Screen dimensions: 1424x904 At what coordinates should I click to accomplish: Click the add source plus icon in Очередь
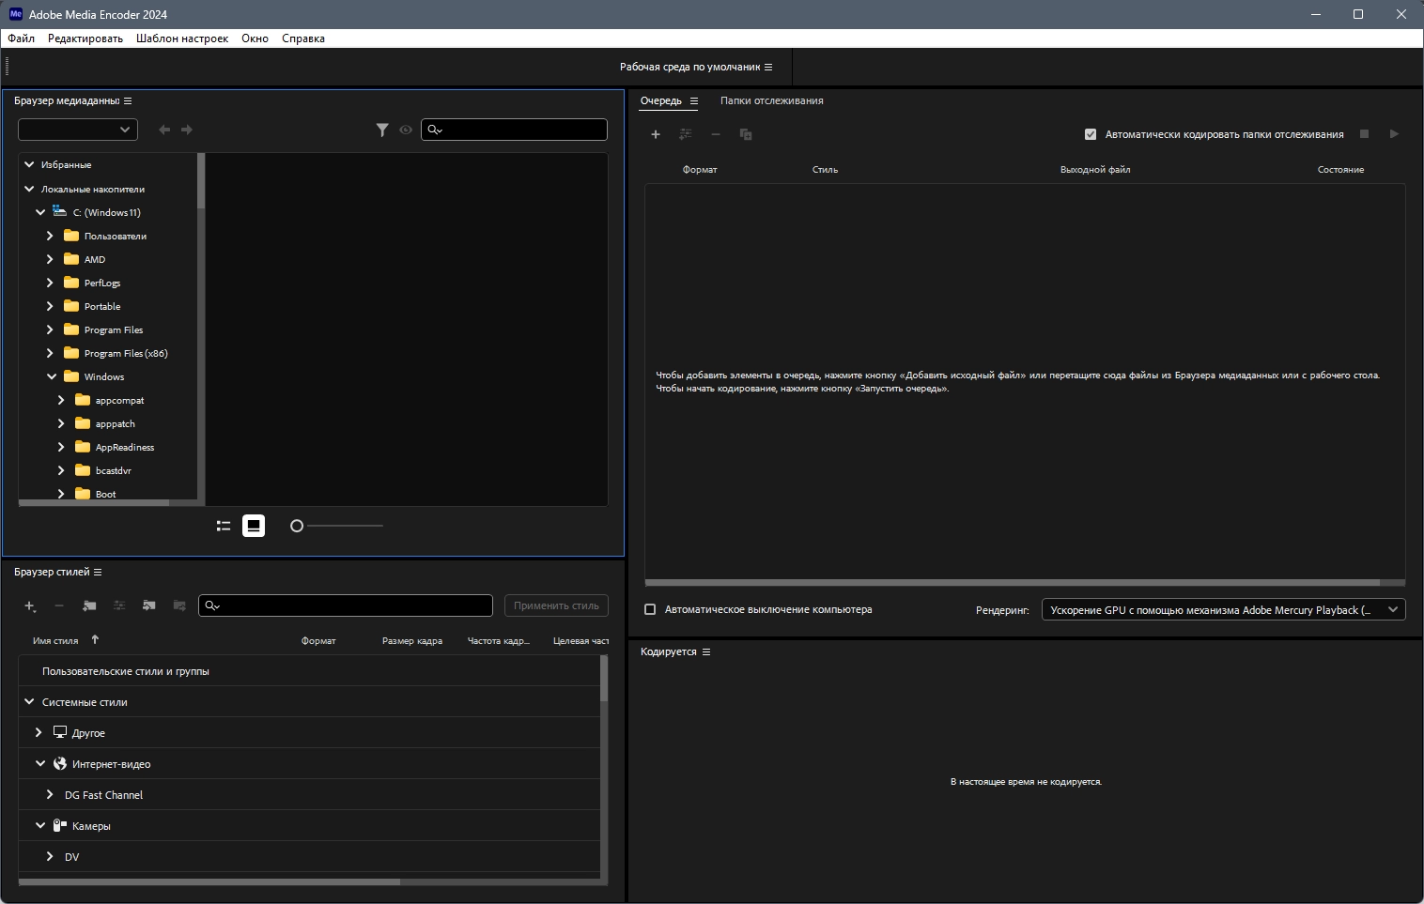pyautogui.click(x=656, y=134)
